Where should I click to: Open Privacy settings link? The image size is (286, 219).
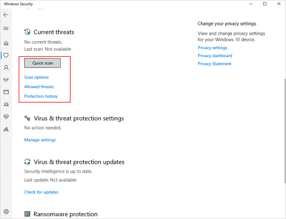point(212,48)
